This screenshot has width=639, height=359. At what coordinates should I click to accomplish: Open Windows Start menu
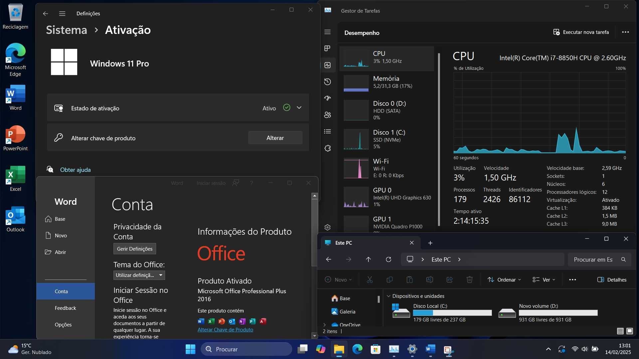click(x=190, y=349)
